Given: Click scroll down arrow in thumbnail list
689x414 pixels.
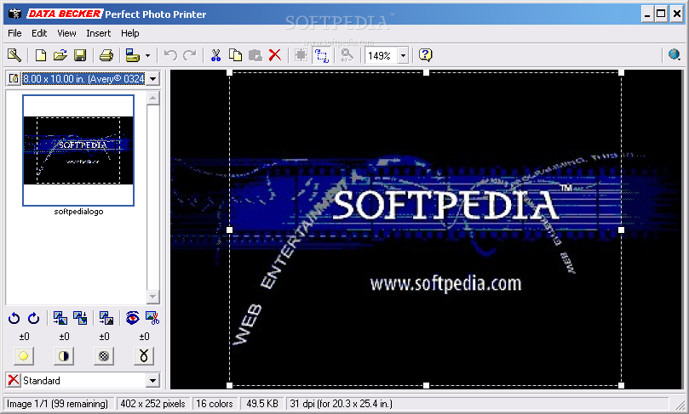Looking at the screenshot, I should coord(153,297).
